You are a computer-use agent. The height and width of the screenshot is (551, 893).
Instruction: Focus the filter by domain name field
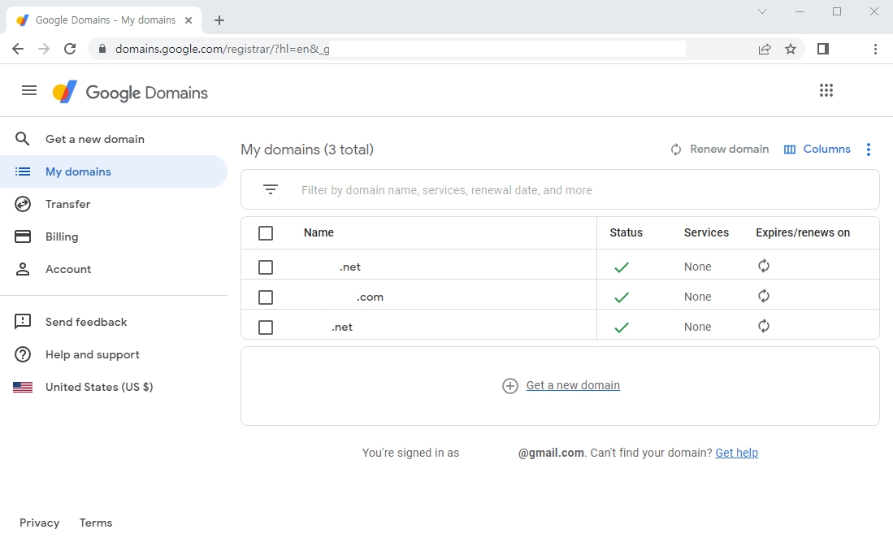tap(560, 189)
